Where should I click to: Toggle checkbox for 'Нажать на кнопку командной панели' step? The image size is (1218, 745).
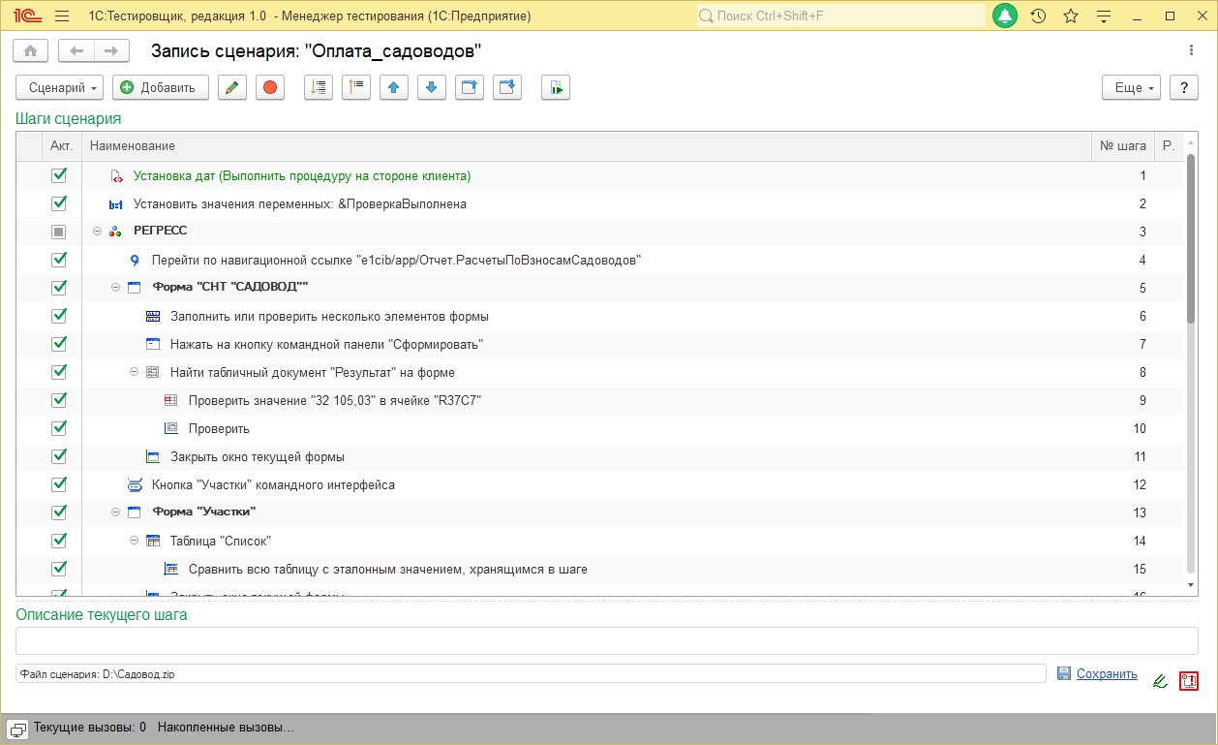pyautogui.click(x=59, y=344)
